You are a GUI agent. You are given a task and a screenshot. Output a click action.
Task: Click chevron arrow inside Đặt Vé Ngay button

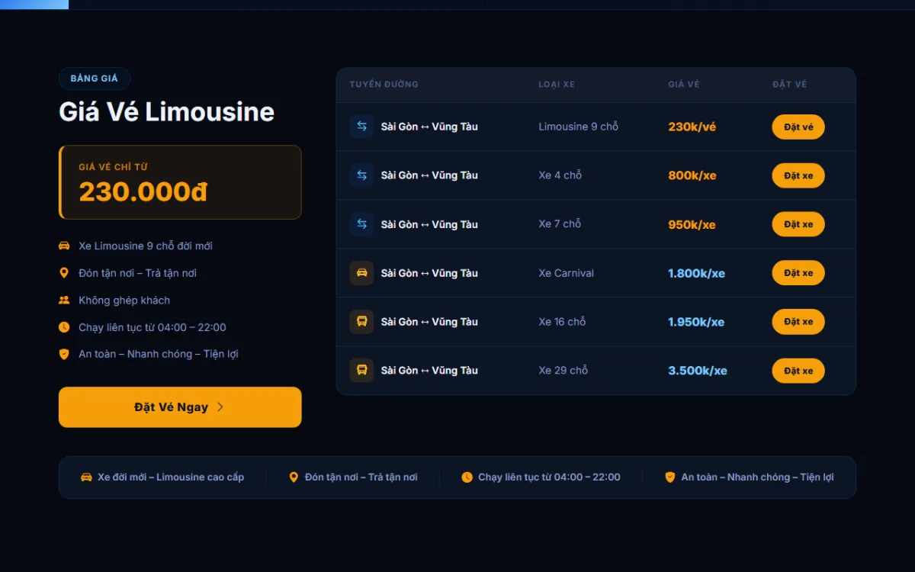point(220,407)
